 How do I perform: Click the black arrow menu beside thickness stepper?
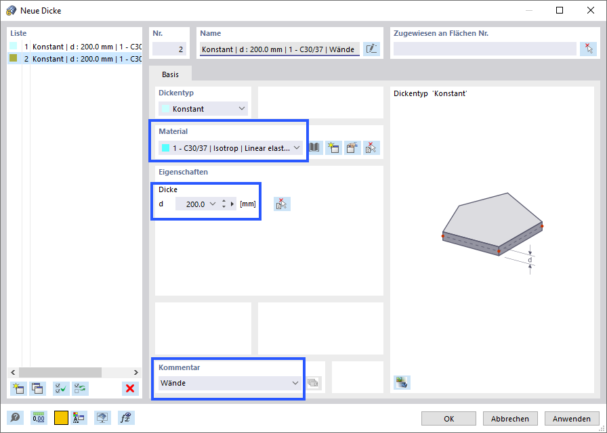pyautogui.click(x=232, y=204)
